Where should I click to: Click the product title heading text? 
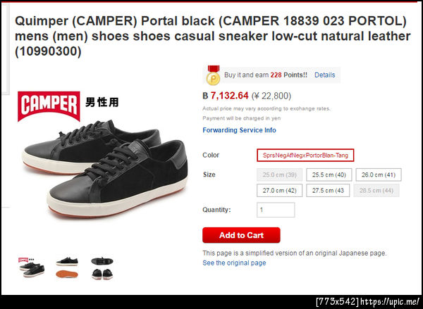(x=213, y=36)
